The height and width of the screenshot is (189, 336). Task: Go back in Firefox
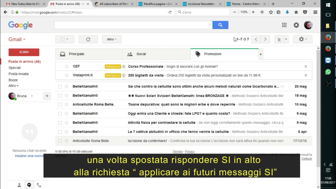coord(5,12)
